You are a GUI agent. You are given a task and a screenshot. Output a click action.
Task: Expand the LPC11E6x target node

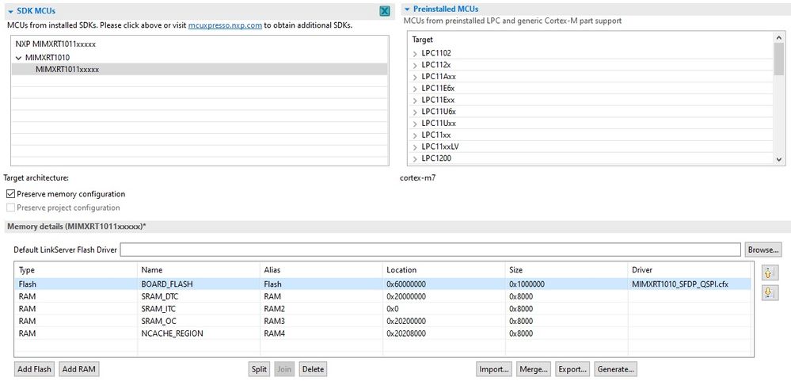[415, 88]
